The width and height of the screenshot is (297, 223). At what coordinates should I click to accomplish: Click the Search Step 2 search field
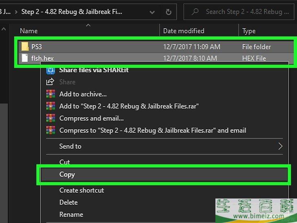239,12
